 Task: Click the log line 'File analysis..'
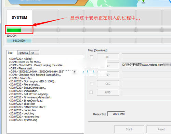click(24, 85)
